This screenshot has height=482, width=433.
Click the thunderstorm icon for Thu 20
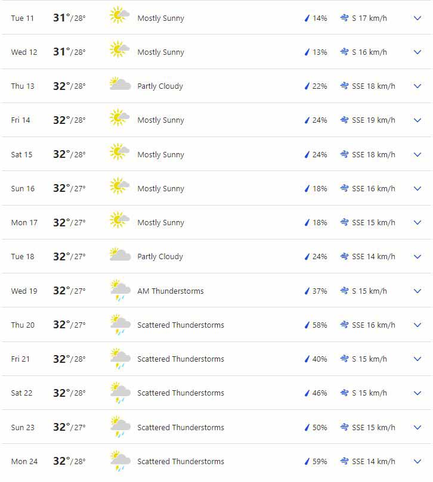120,324
